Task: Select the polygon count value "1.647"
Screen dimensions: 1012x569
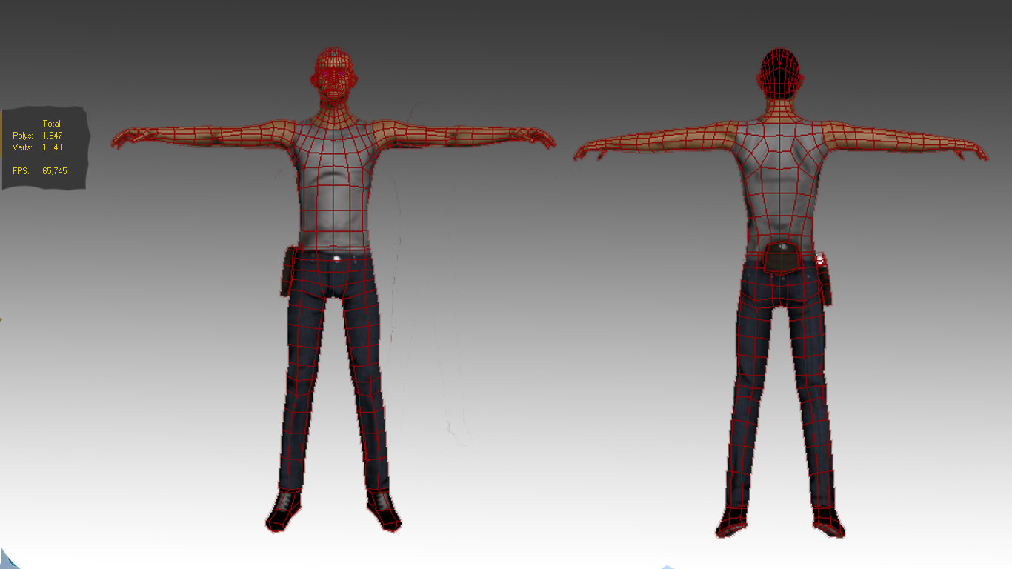Action: click(x=53, y=136)
